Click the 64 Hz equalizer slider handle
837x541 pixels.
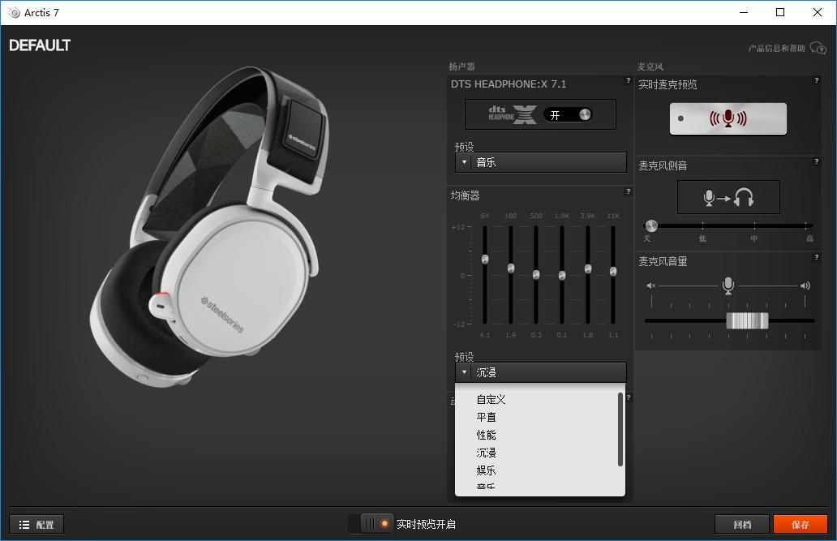pos(485,259)
